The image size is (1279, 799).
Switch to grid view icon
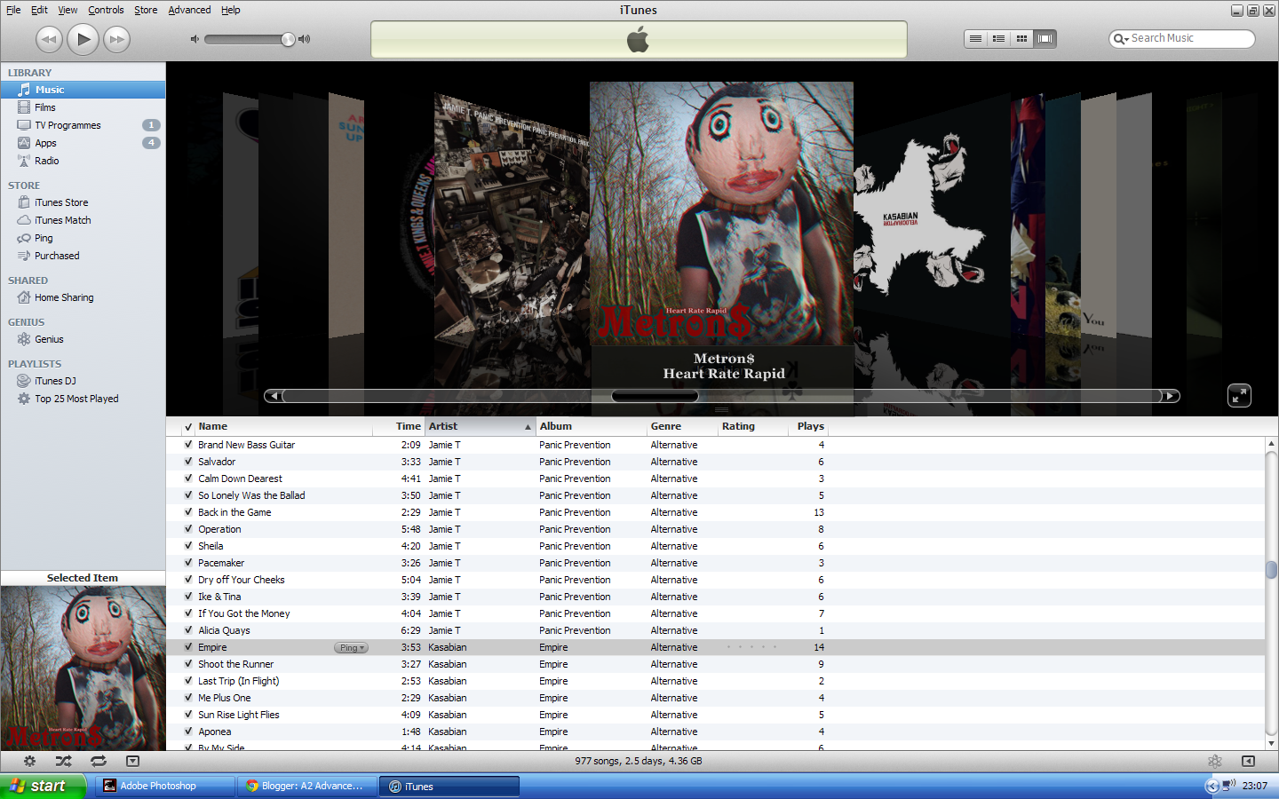[x=1022, y=38]
